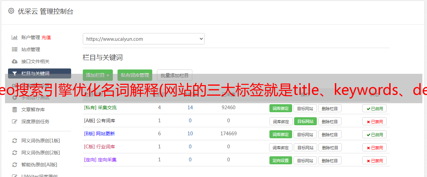Viewport: 427px width, 177px height.
Task: Click the value 6 in 网站更新 row
Action: (x=159, y=134)
